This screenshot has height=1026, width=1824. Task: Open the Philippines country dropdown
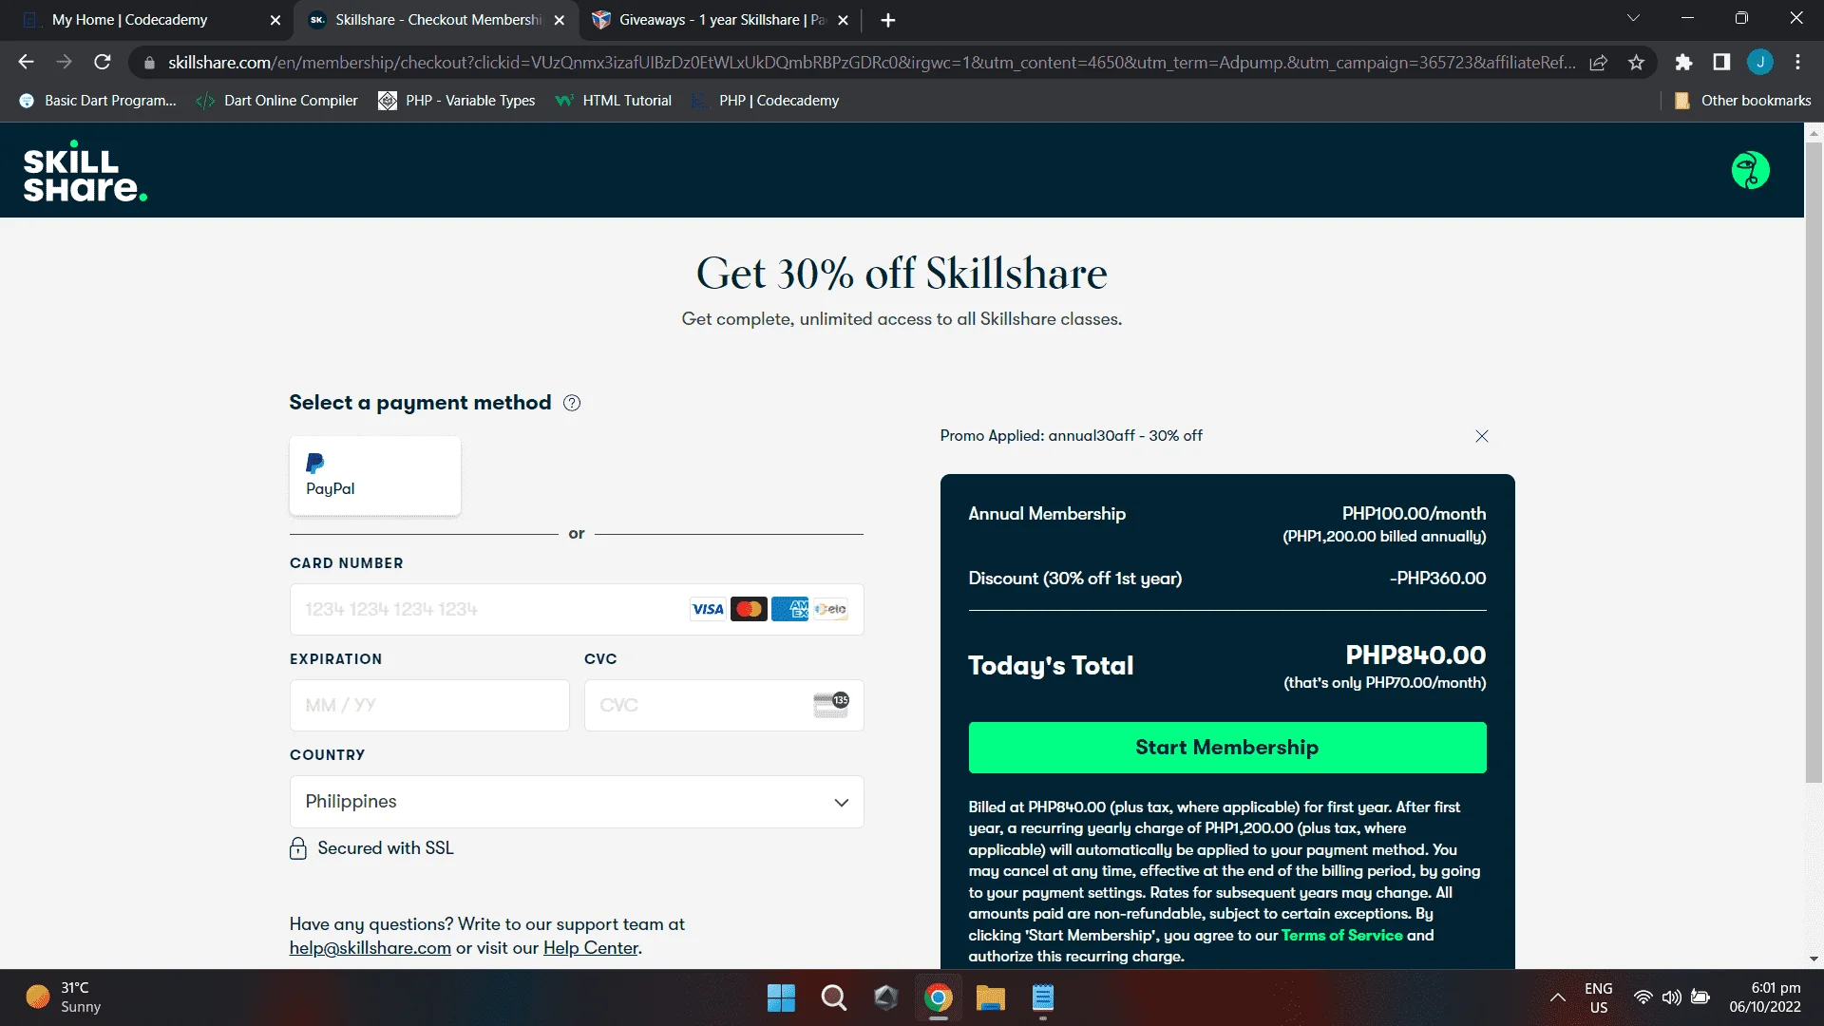[x=577, y=801]
